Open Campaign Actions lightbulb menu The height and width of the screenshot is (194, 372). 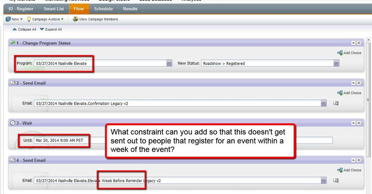29,19
